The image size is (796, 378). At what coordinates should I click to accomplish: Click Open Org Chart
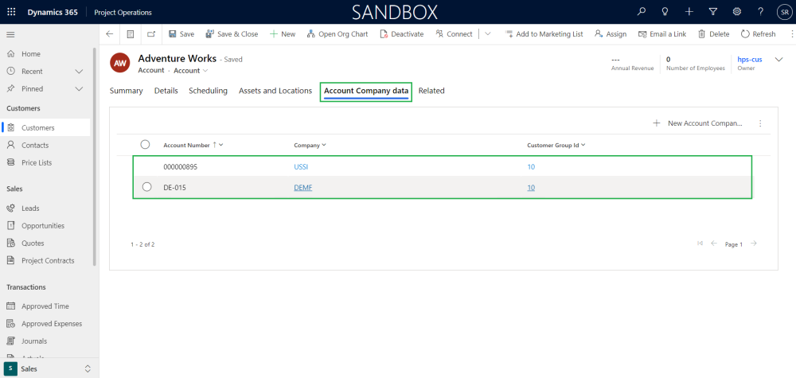coord(338,34)
